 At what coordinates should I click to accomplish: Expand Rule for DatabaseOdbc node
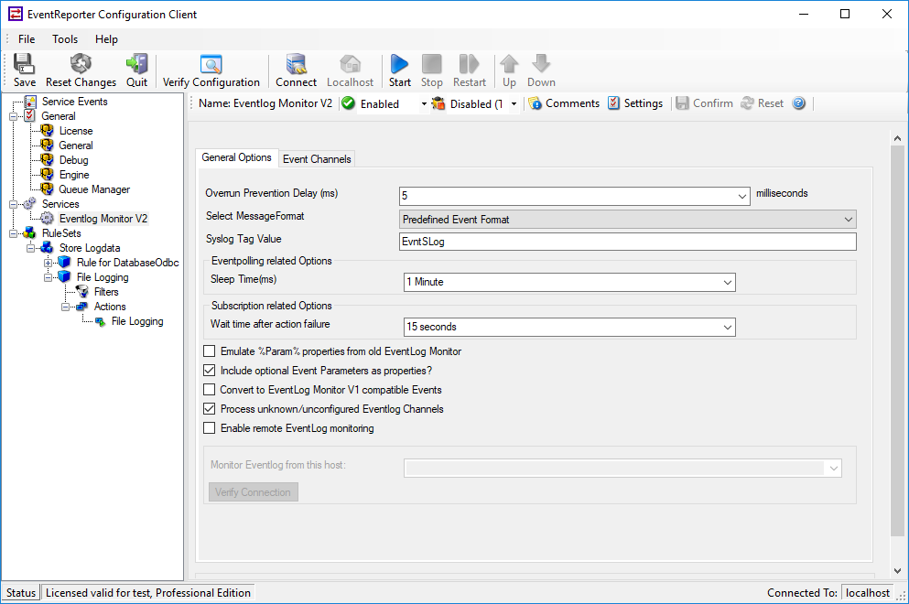(x=49, y=263)
